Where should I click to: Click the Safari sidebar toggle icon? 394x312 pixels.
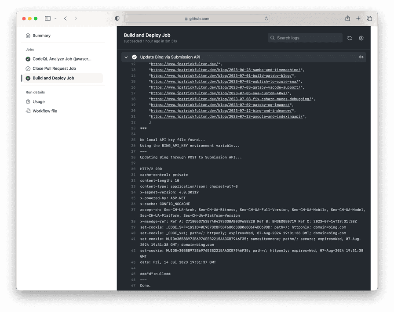tap(47, 18)
